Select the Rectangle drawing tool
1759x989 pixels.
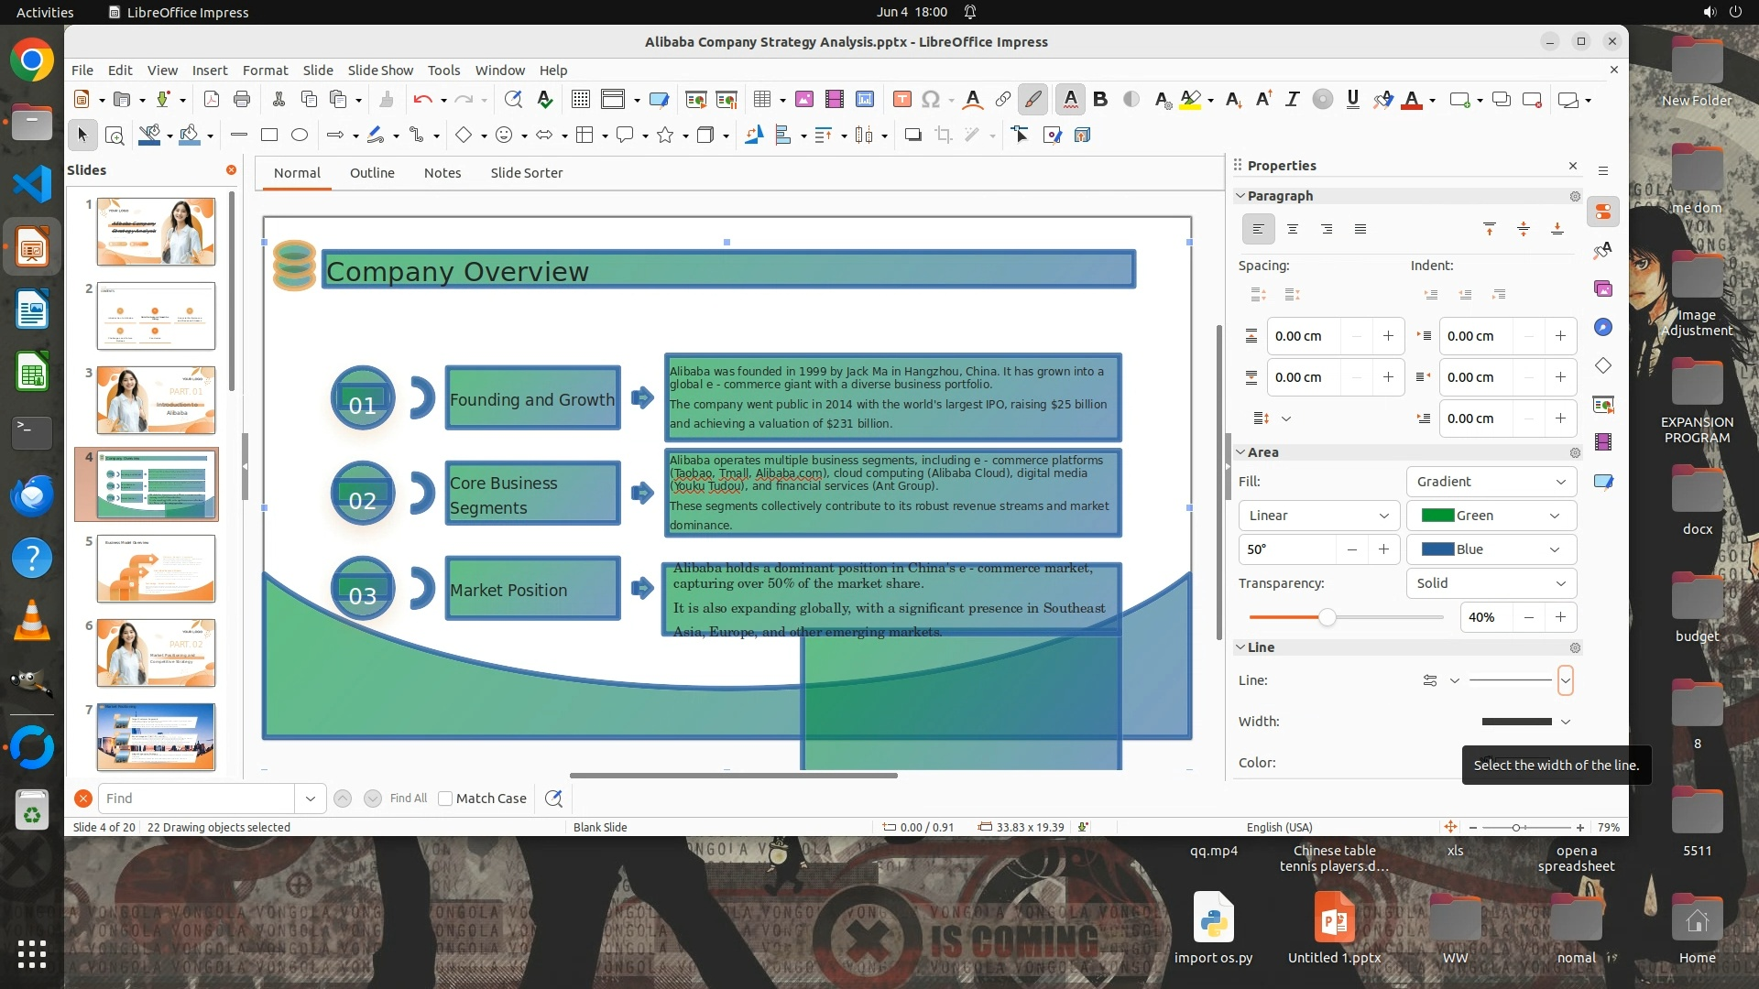tap(268, 136)
